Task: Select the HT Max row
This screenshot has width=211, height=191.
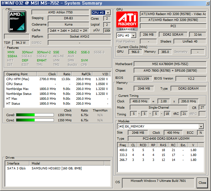Action: click(x=57, y=99)
